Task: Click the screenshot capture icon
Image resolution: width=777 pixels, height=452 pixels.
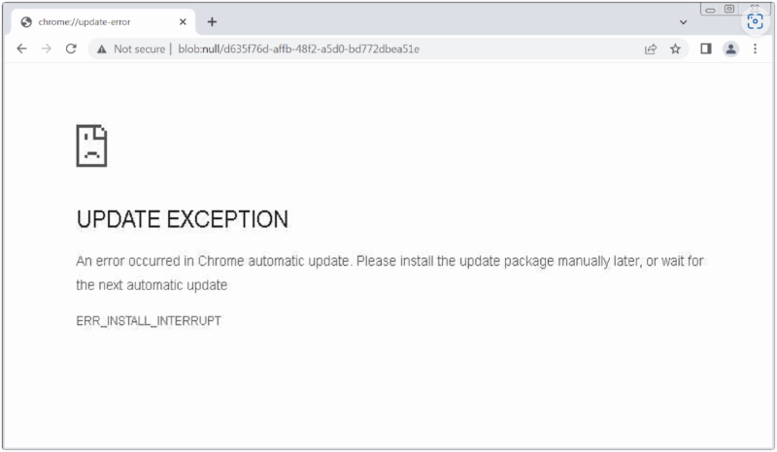Action: [755, 21]
